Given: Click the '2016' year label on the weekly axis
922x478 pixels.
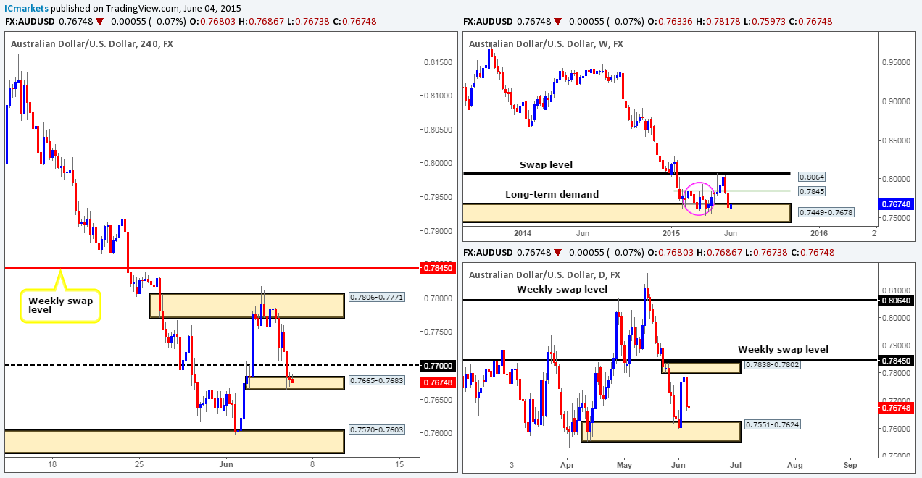Looking at the screenshot, I should (x=818, y=232).
